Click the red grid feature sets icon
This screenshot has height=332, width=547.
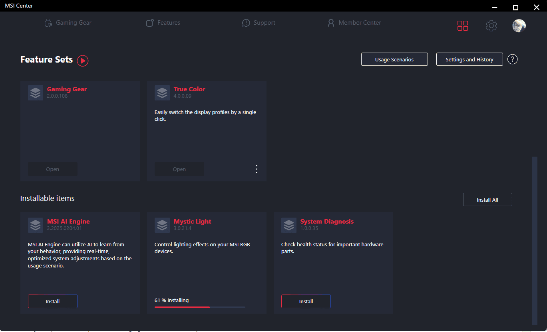pyautogui.click(x=463, y=26)
